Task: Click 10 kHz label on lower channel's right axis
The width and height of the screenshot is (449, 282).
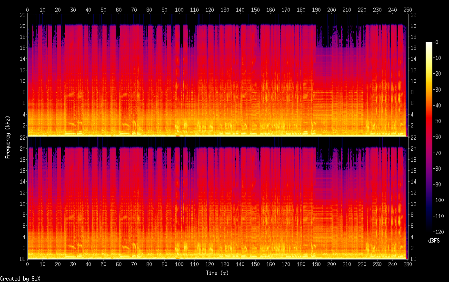Action: pos(413,204)
